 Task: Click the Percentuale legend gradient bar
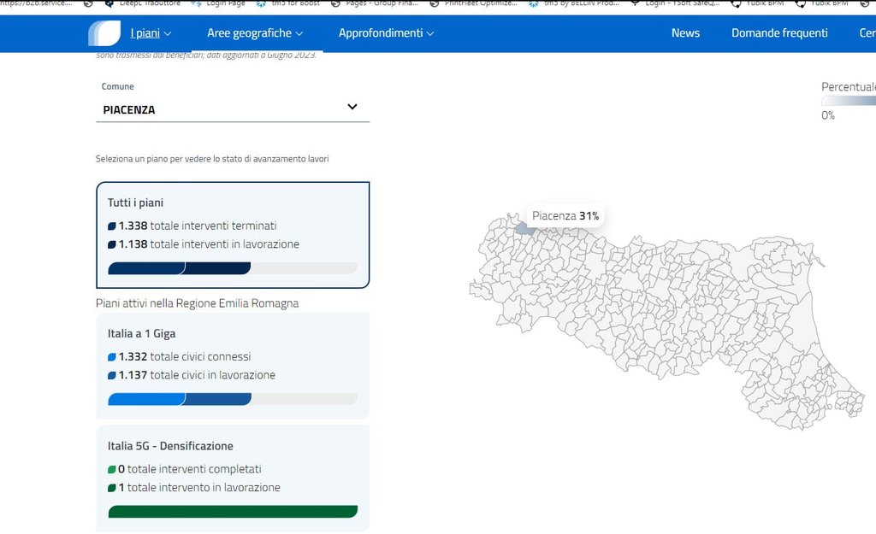[848, 101]
